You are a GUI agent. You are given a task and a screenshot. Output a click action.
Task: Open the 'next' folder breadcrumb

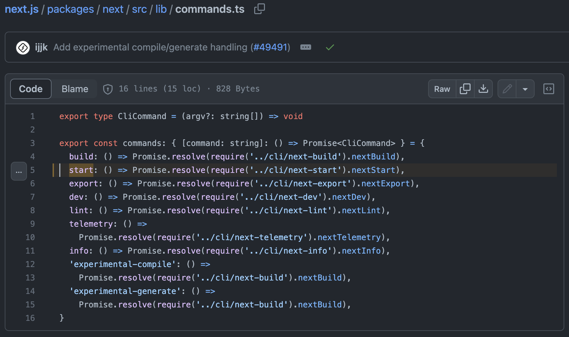point(113,9)
